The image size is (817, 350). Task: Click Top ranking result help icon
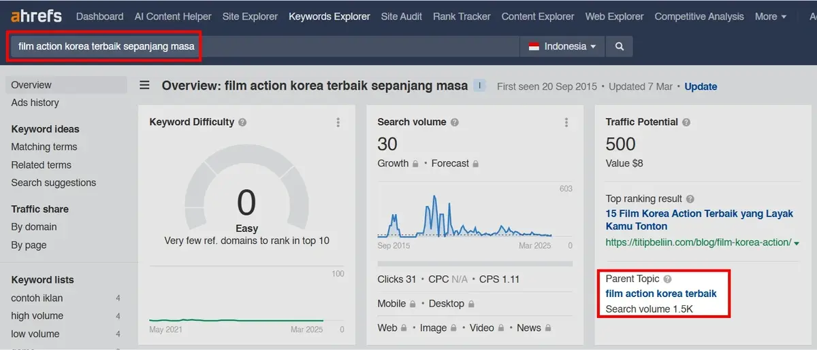click(690, 199)
